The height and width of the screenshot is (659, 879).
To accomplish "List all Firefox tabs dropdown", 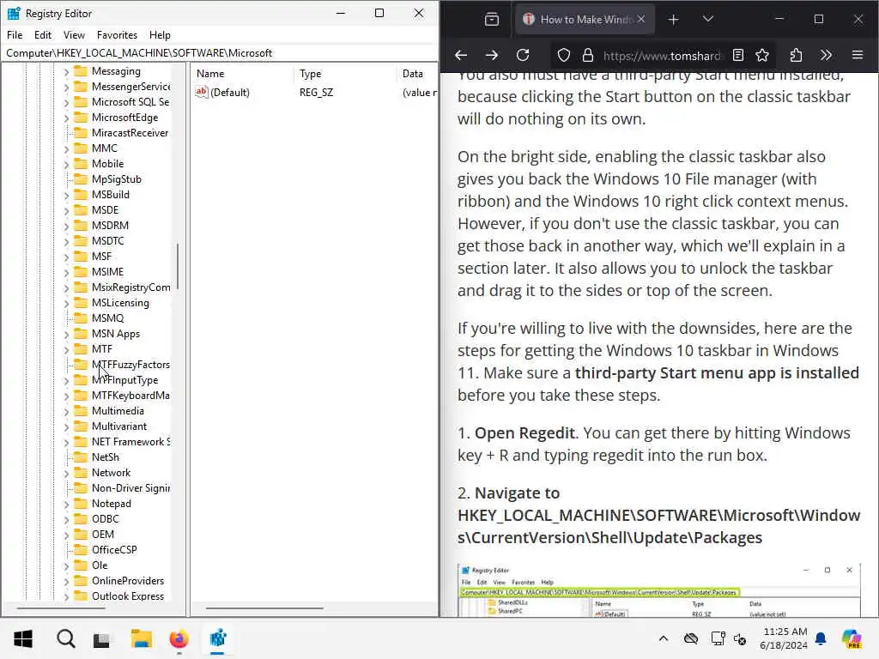I will (708, 19).
